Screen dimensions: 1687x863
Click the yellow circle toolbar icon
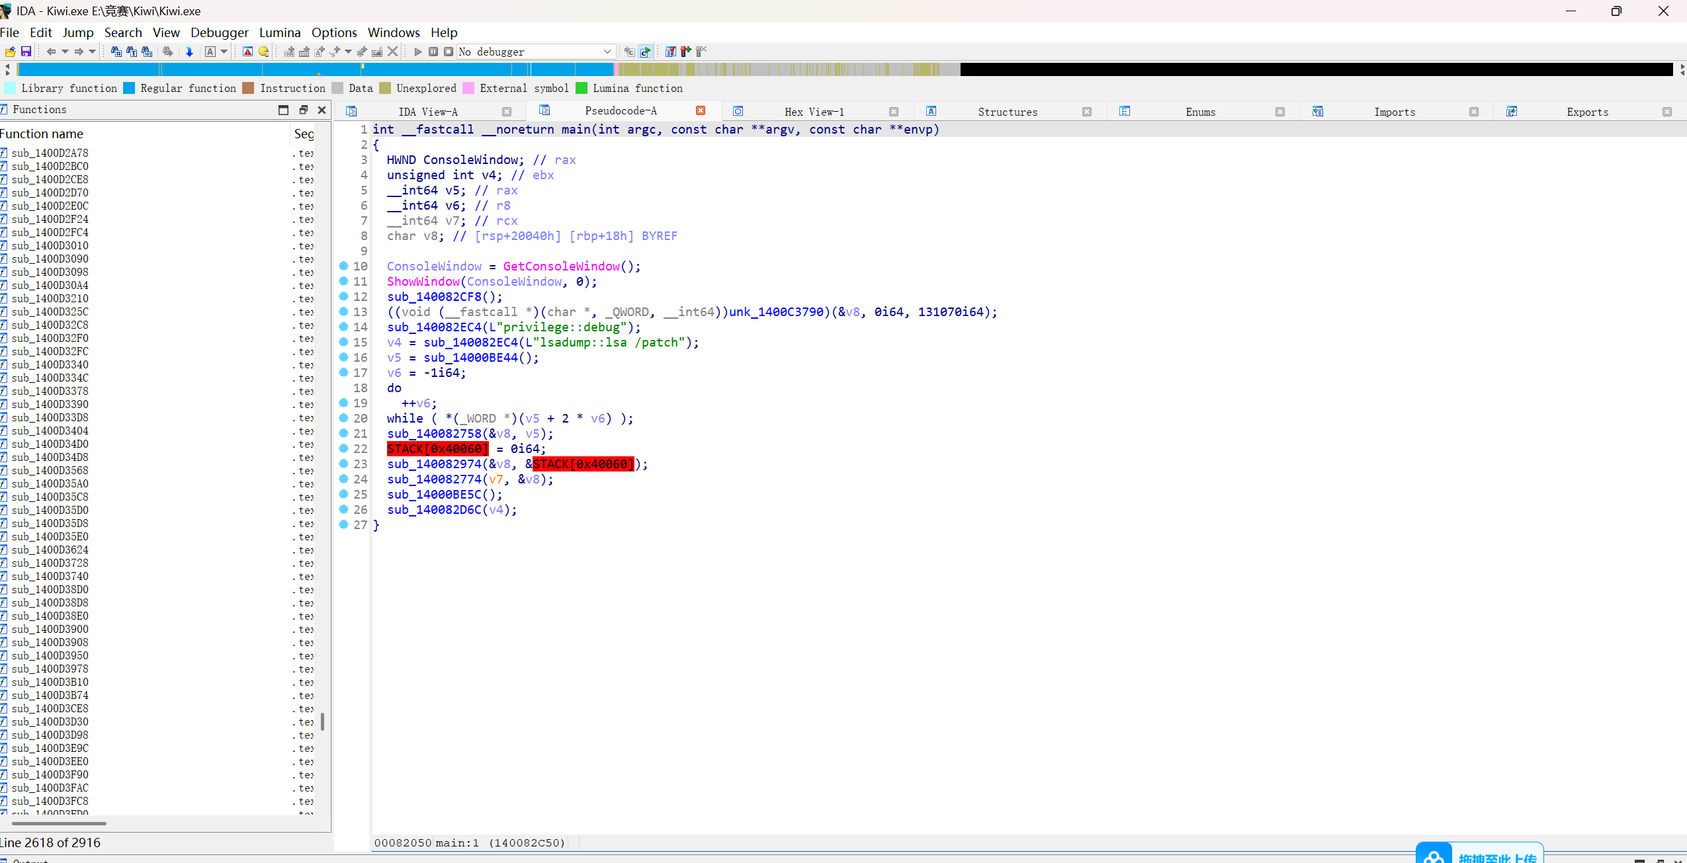pos(263,52)
